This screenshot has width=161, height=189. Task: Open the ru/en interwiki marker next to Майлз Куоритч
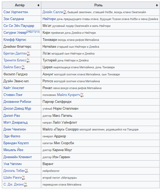(x=82, y=95)
